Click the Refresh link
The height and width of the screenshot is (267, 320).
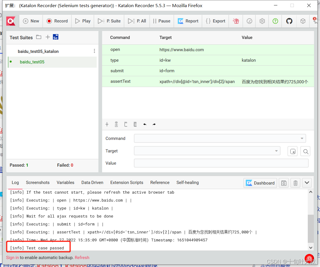pyautogui.click(x=82, y=258)
